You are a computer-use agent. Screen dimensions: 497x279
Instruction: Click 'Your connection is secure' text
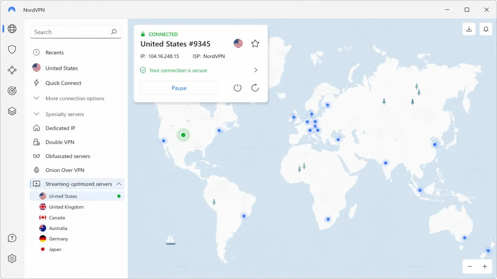178,70
